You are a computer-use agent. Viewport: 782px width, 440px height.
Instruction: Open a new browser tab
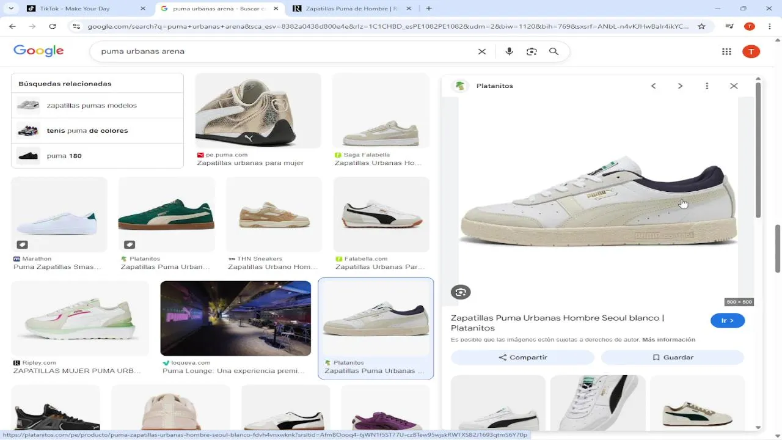(429, 9)
